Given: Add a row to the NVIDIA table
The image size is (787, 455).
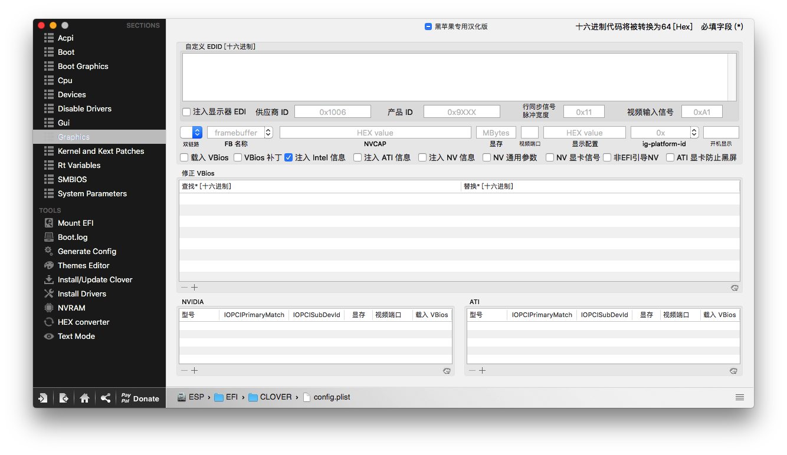Looking at the screenshot, I should click(194, 371).
